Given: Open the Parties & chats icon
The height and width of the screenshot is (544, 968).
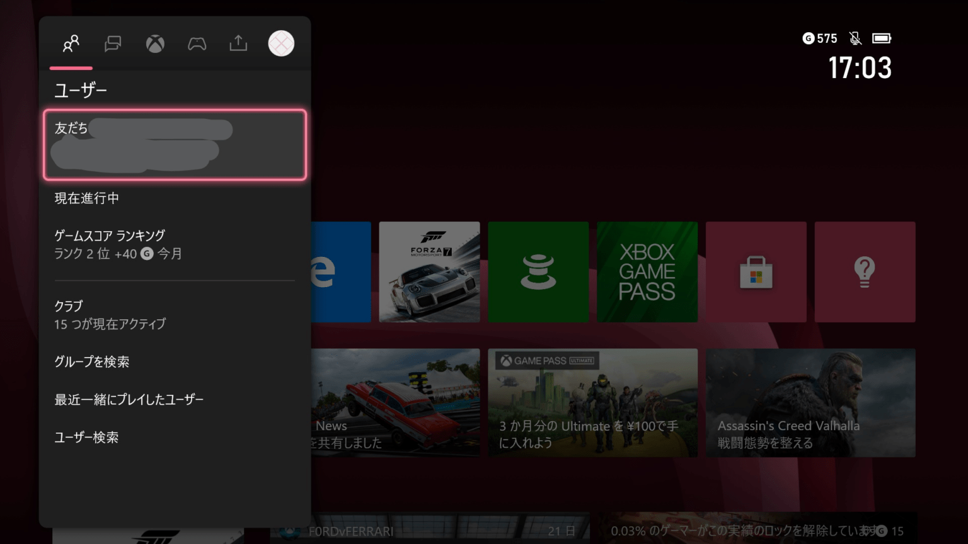Looking at the screenshot, I should (113, 43).
